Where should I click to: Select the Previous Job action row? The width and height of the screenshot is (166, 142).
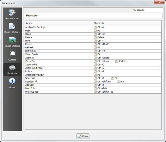[93, 92]
